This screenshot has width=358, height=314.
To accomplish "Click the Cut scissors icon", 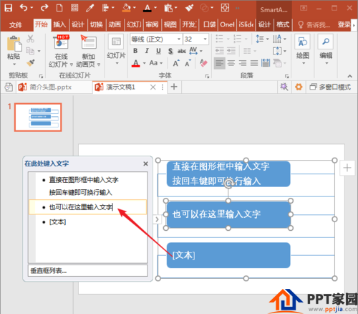I will pyautogui.click(x=30, y=39).
